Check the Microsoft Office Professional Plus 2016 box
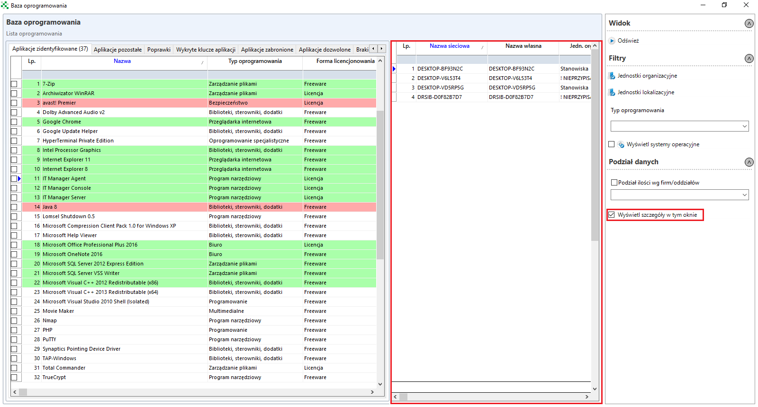This screenshot has height=407, width=758. [14, 245]
